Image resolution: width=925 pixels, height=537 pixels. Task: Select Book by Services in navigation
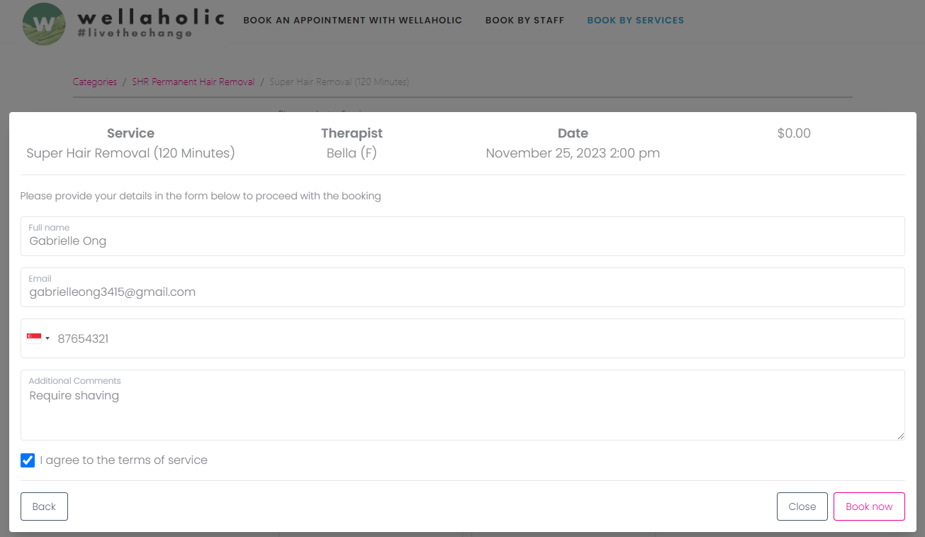(x=635, y=21)
